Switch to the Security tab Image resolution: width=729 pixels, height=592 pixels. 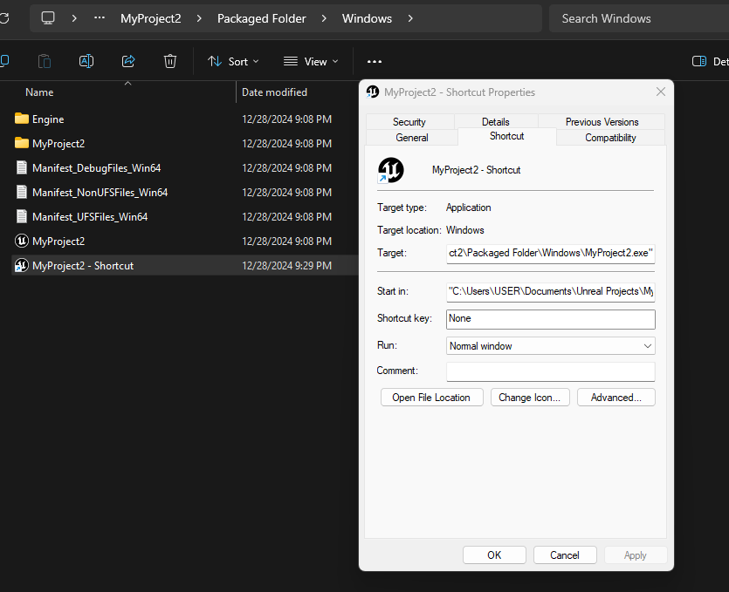(x=409, y=122)
